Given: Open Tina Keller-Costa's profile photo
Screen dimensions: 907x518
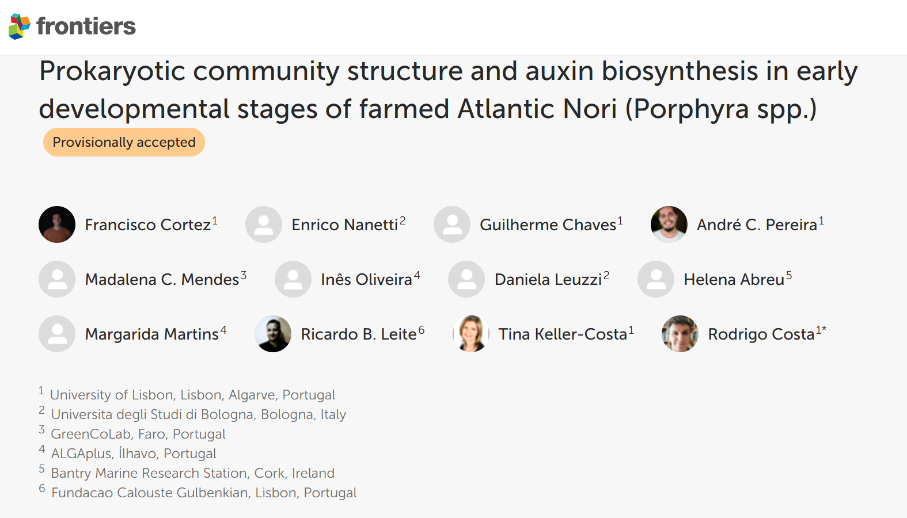Looking at the screenshot, I should coord(471,334).
